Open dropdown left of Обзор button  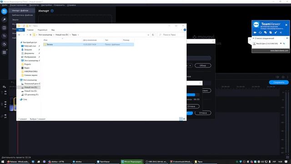click(x=190, y=66)
